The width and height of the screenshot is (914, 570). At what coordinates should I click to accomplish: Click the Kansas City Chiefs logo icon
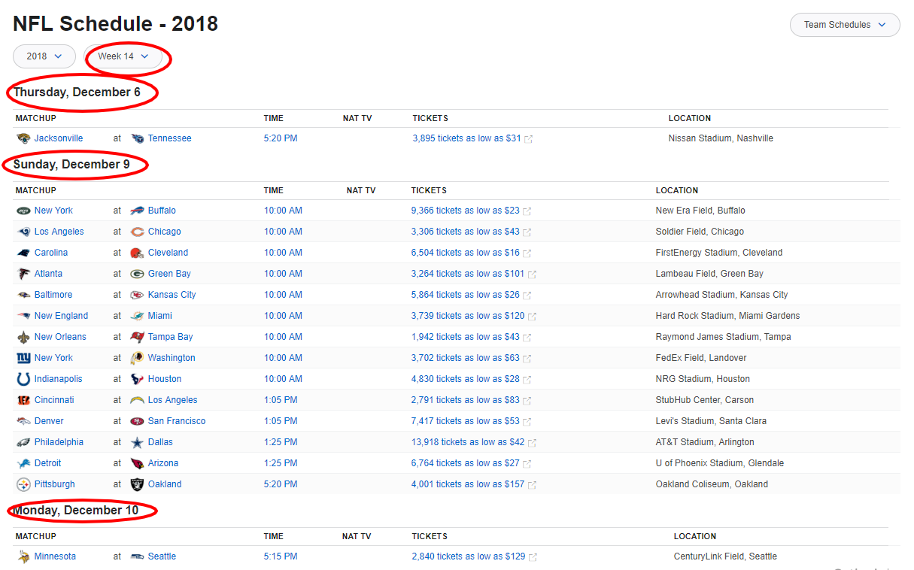[137, 295]
